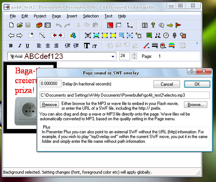This screenshot has width=216, height=182.
Task: Click the Open folder icon
Action: 20,25
